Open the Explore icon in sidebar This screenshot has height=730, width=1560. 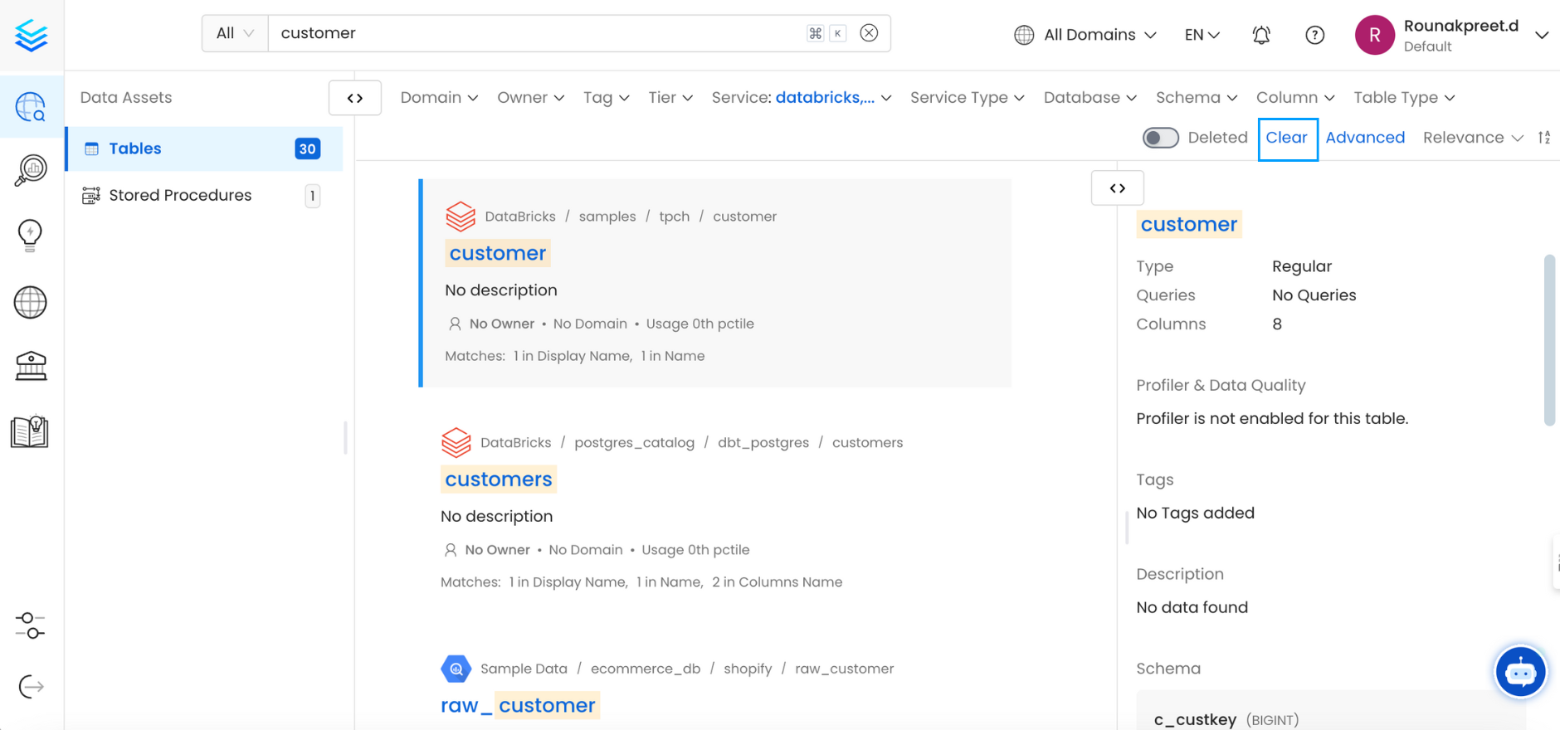coord(31,106)
